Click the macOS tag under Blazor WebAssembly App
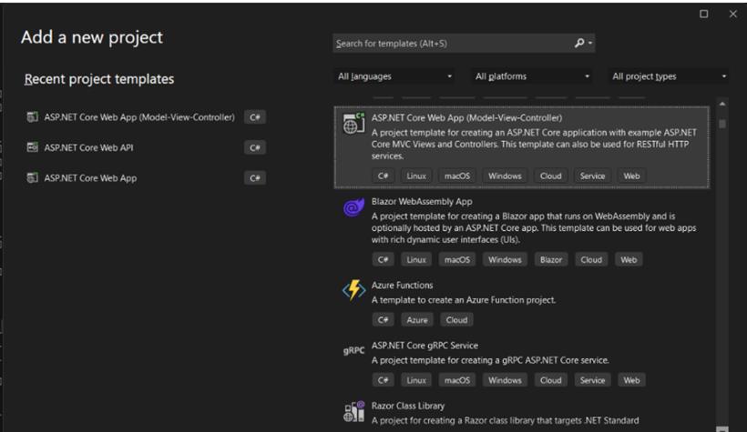Image resolution: width=747 pixels, height=432 pixels. 457,260
